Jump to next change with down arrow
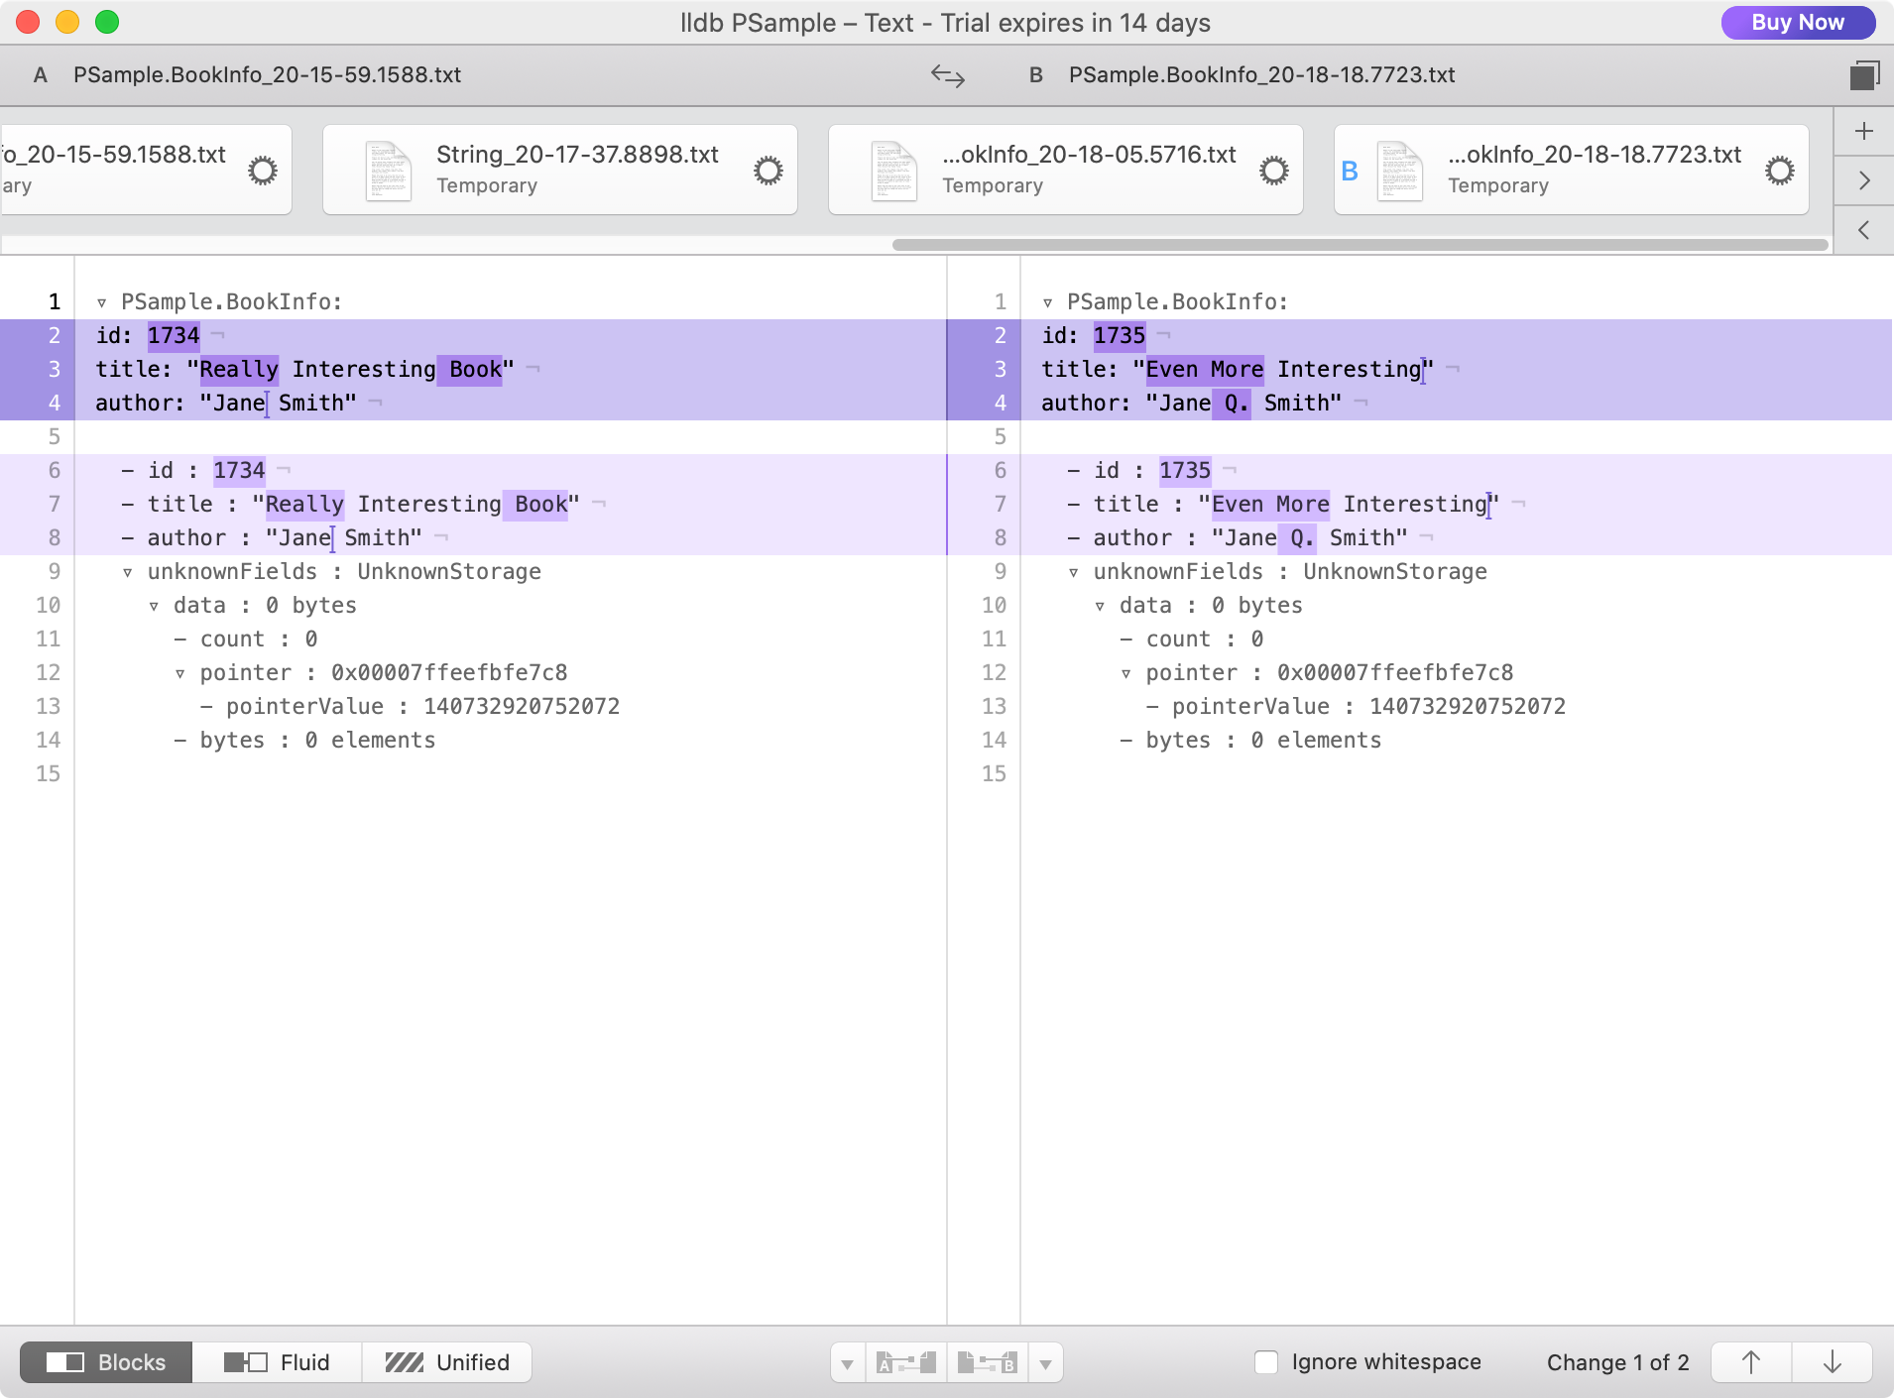 [x=1832, y=1362]
